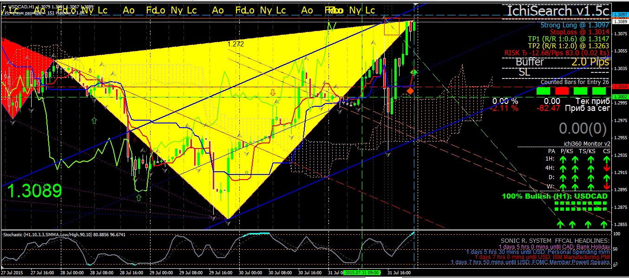This screenshot has width=629, height=278.
Task: Click the W row CS arrow
Action: coord(607,186)
